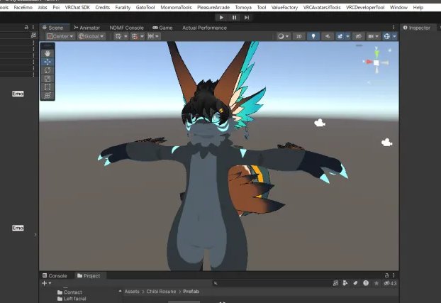Click the scene gizmo red X axis
441x303 pixels.
(x=368, y=62)
